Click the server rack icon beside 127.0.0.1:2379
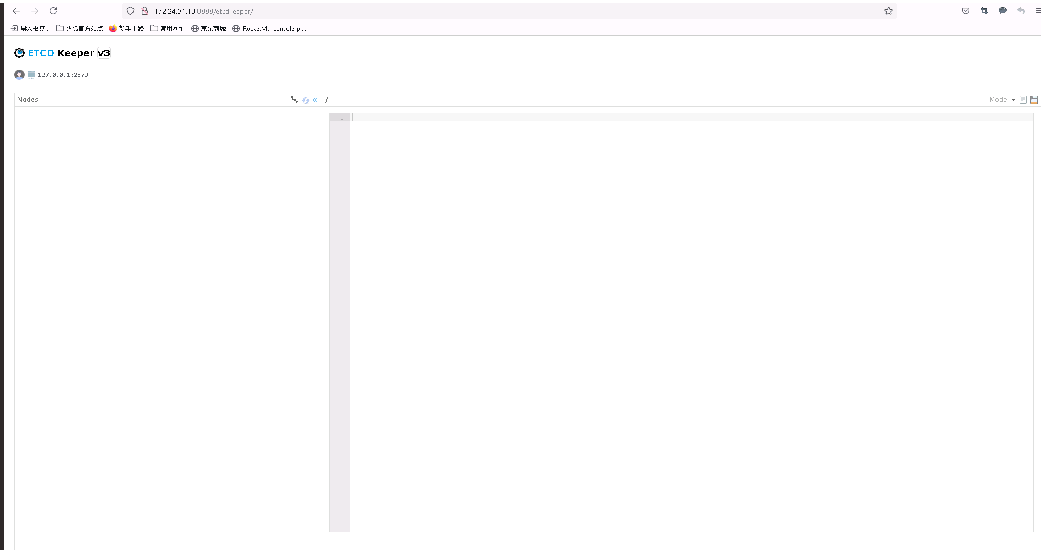 tap(31, 74)
